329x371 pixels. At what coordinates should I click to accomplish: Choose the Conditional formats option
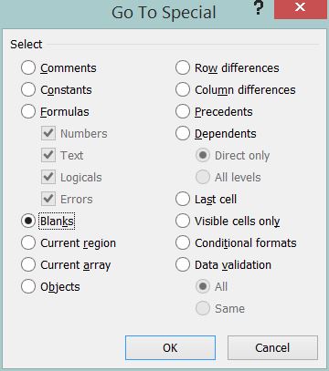pyautogui.click(x=183, y=242)
